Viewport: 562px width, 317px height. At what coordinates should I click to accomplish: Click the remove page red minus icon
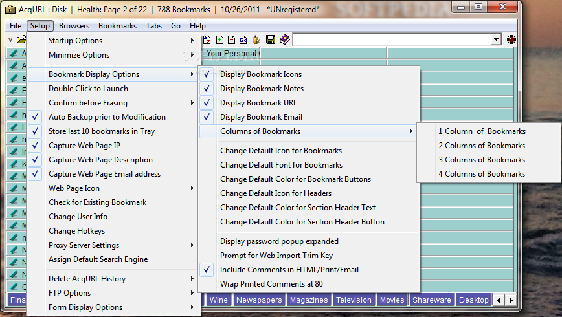(232, 39)
